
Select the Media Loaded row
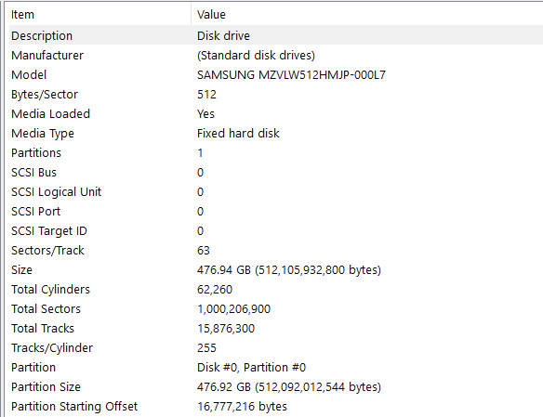tap(276, 113)
